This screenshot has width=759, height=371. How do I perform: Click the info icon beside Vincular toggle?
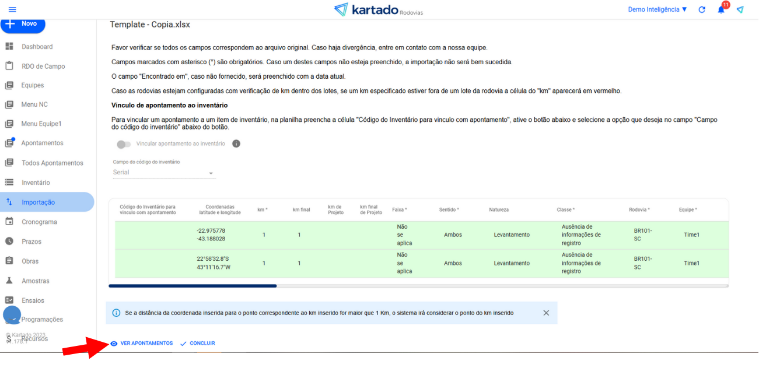(x=236, y=143)
